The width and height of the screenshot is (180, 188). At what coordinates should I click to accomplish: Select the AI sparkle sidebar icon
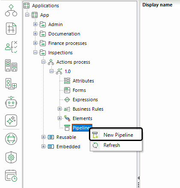tap(11, 120)
